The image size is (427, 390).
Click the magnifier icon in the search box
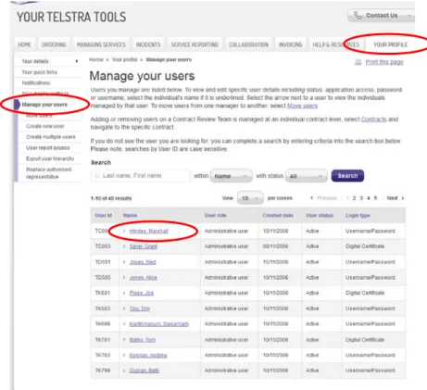pyautogui.click(x=97, y=176)
